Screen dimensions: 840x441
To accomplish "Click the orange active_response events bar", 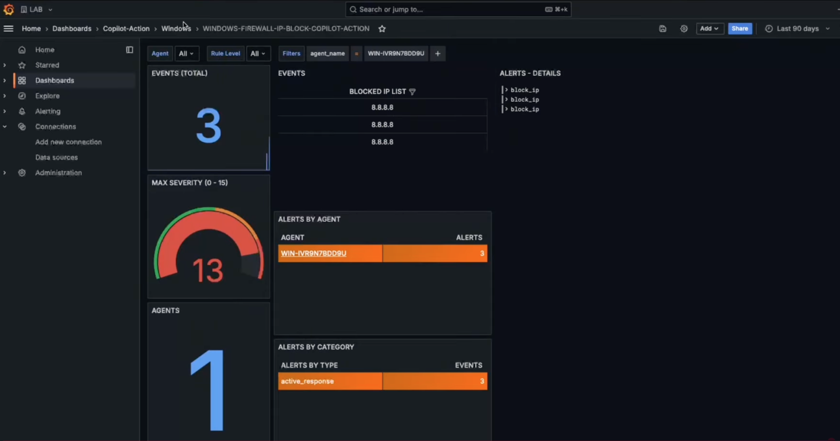I will [435, 381].
